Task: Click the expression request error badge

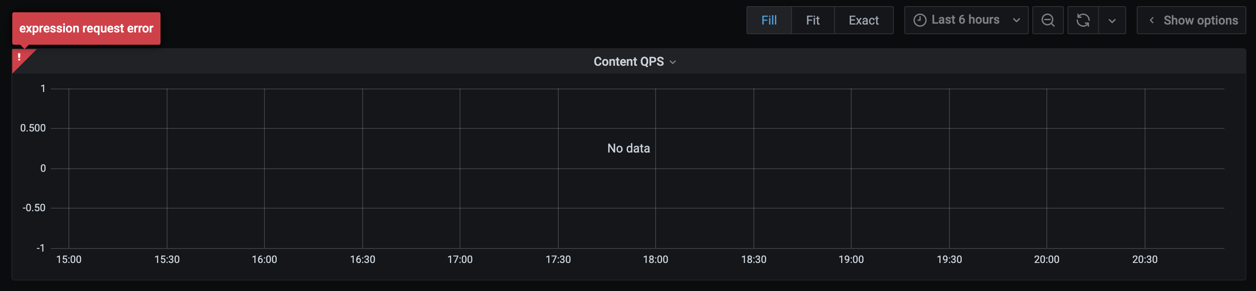Action: pyautogui.click(x=86, y=28)
